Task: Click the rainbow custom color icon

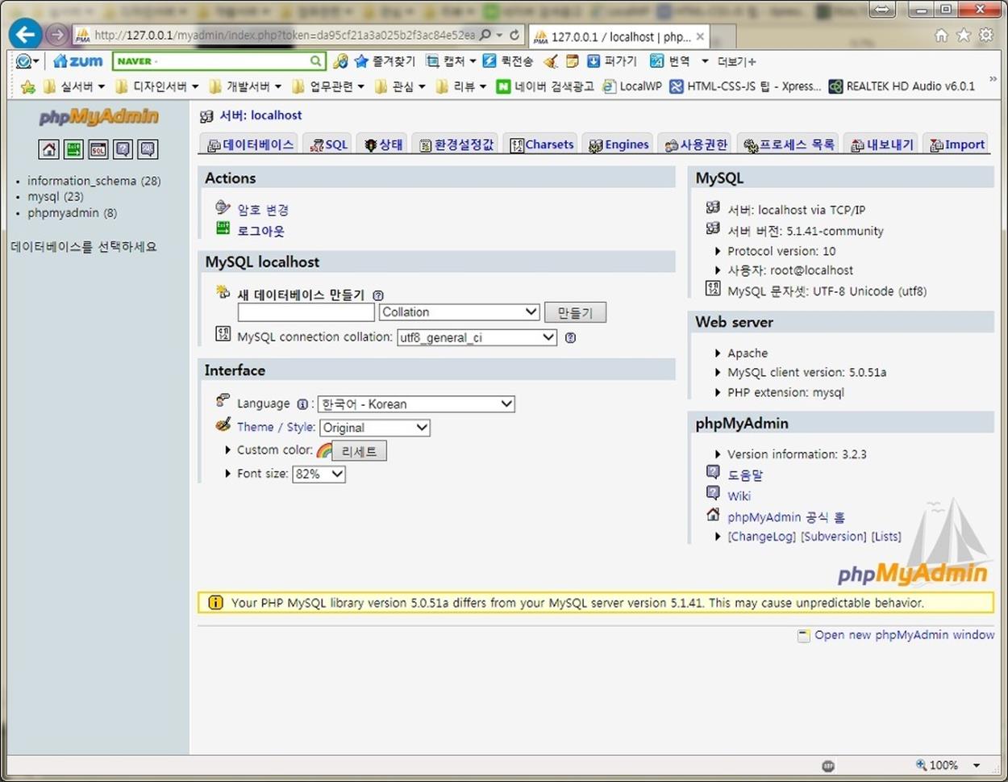Action: pyautogui.click(x=324, y=450)
